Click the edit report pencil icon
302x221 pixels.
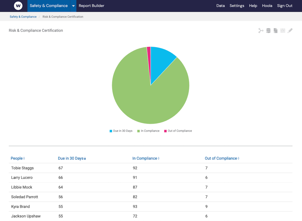point(290,30)
